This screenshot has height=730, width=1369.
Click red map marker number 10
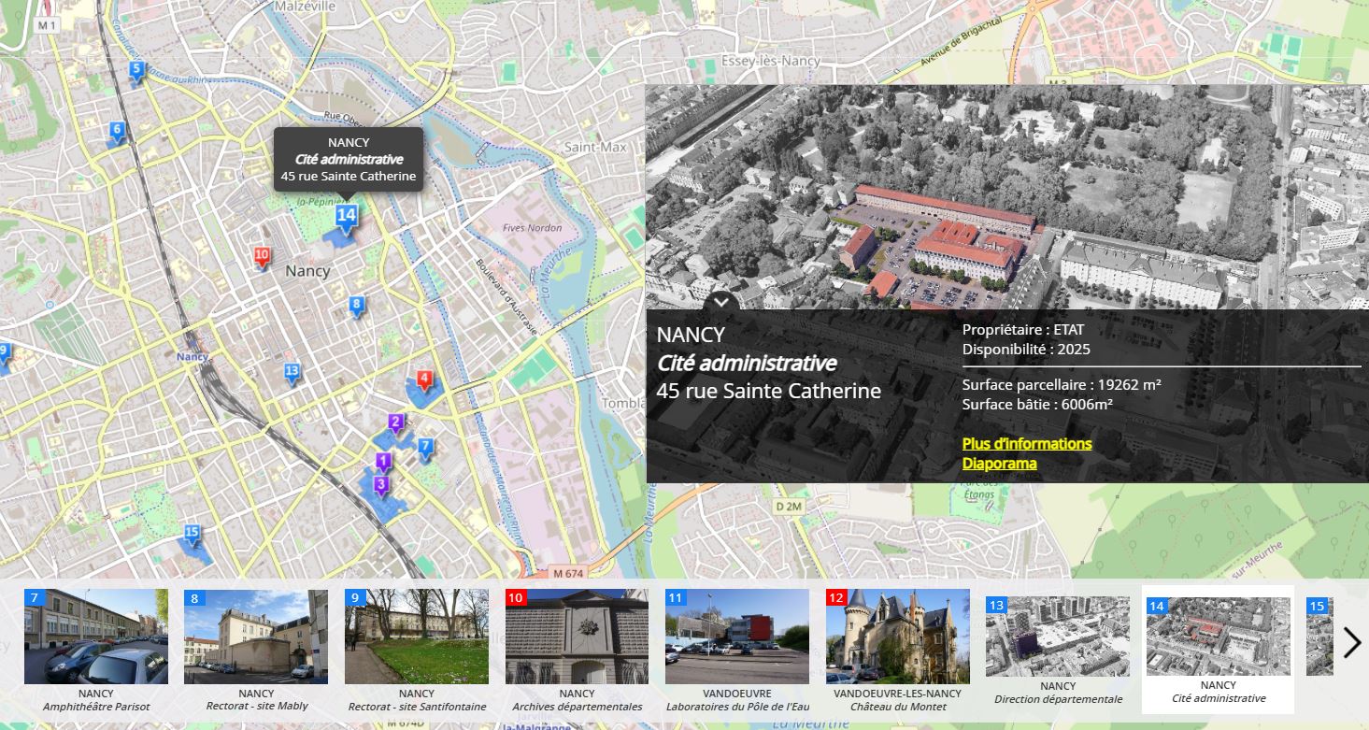click(x=262, y=256)
